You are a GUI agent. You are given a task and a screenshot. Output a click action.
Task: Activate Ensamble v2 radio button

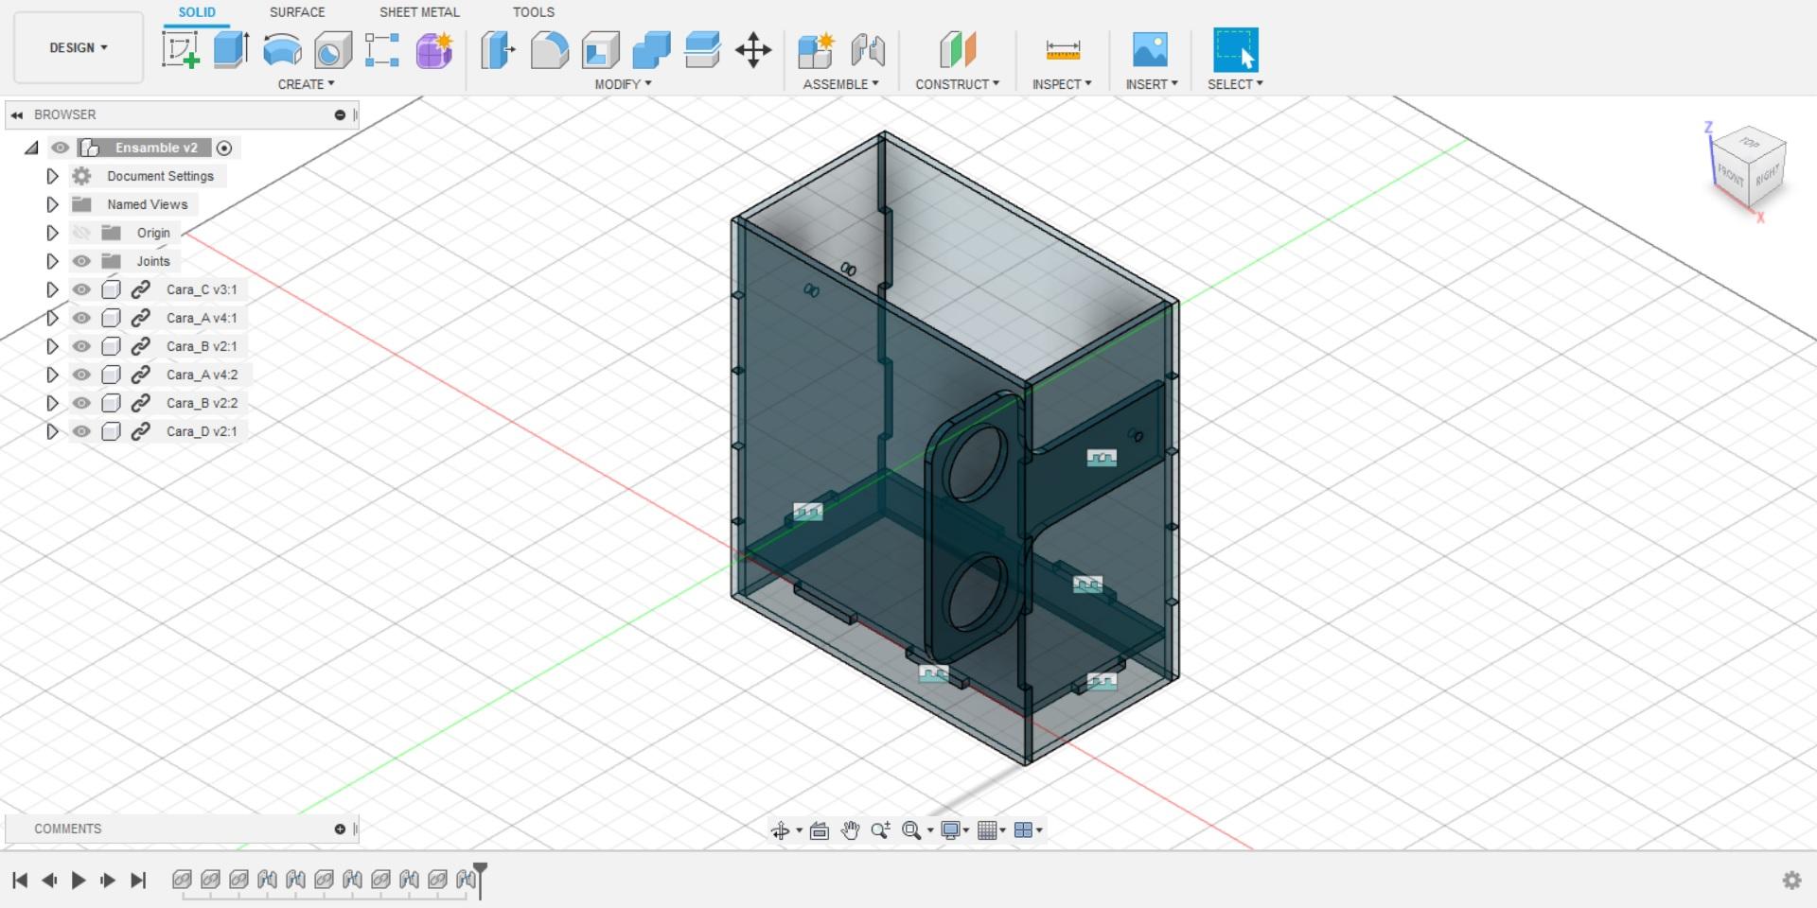224,148
